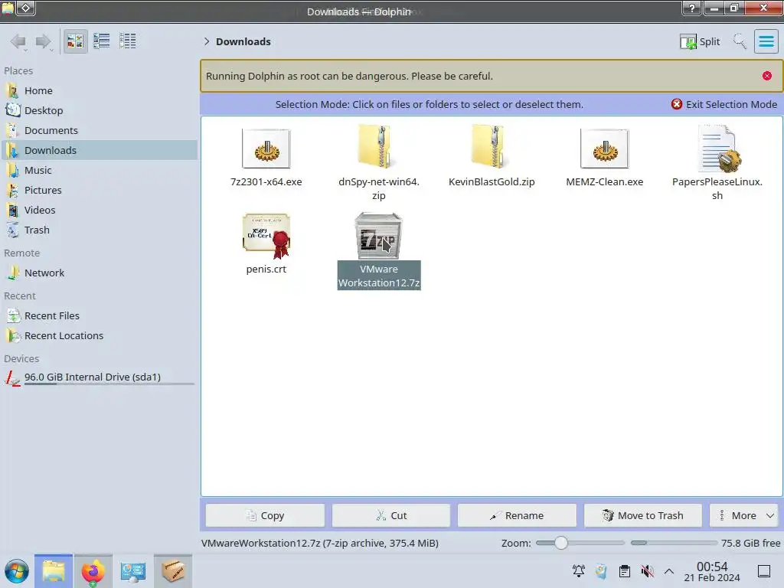The width and height of the screenshot is (784, 588).
Task: Open the clipboard tray icon
Action: tap(625, 571)
